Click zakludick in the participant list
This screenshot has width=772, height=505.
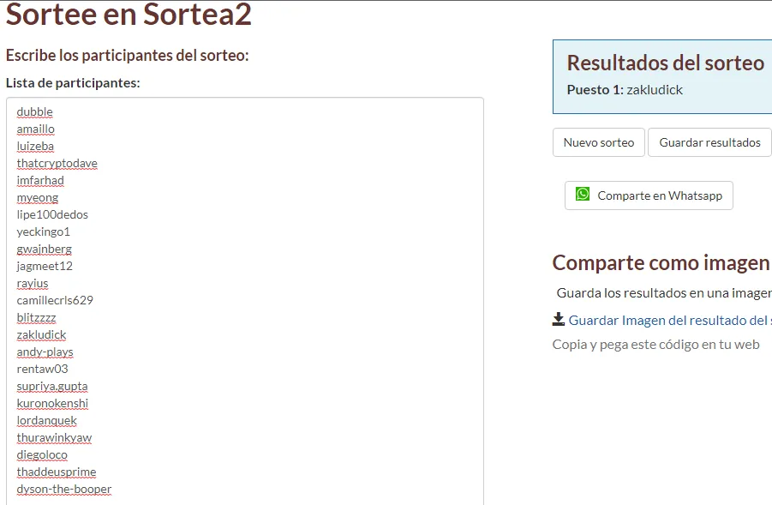(41, 335)
